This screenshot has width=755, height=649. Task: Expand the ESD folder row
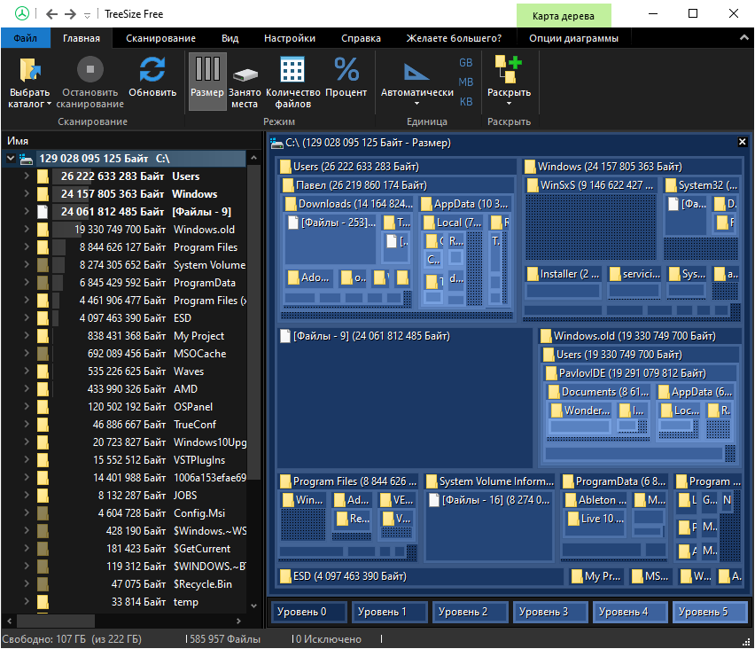[27, 318]
